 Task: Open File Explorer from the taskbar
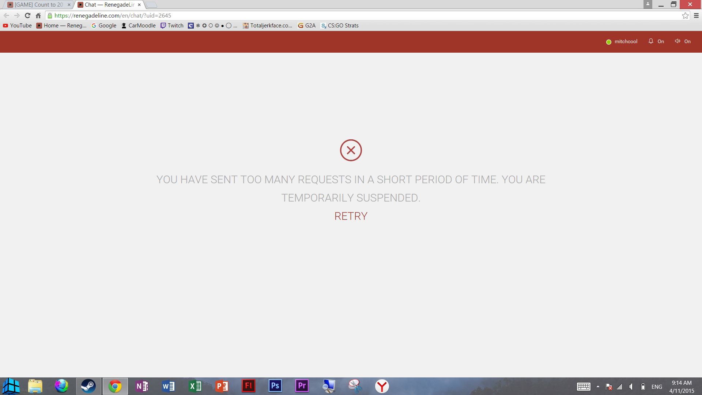click(x=35, y=386)
